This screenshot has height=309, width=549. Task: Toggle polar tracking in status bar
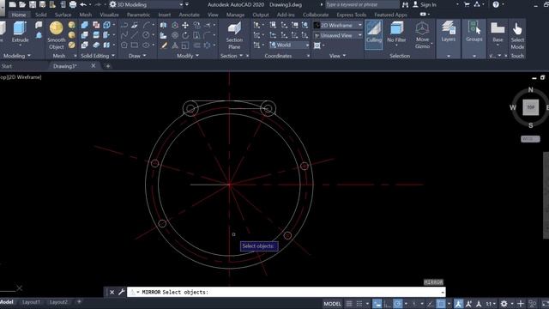click(x=398, y=304)
